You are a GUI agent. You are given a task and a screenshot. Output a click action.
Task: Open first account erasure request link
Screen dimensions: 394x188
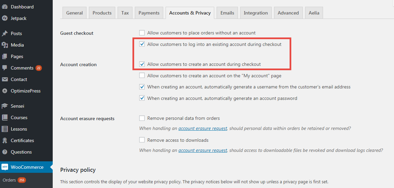[x=203, y=129]
